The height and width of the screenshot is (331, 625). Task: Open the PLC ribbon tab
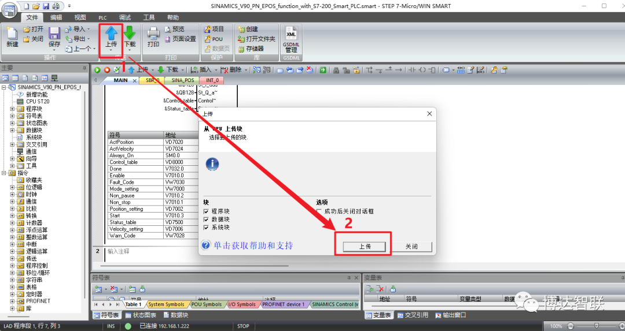coord(102,17)
